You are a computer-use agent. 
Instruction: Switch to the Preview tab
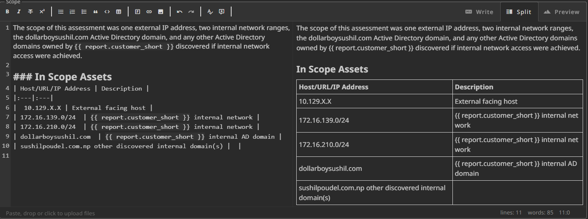[561, 12]
